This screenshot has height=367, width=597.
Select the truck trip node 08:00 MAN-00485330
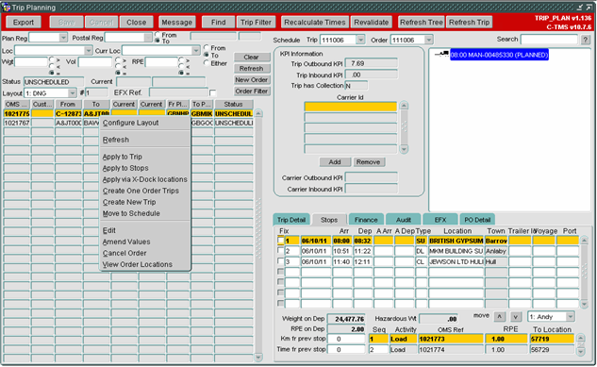tap(499, 55)
